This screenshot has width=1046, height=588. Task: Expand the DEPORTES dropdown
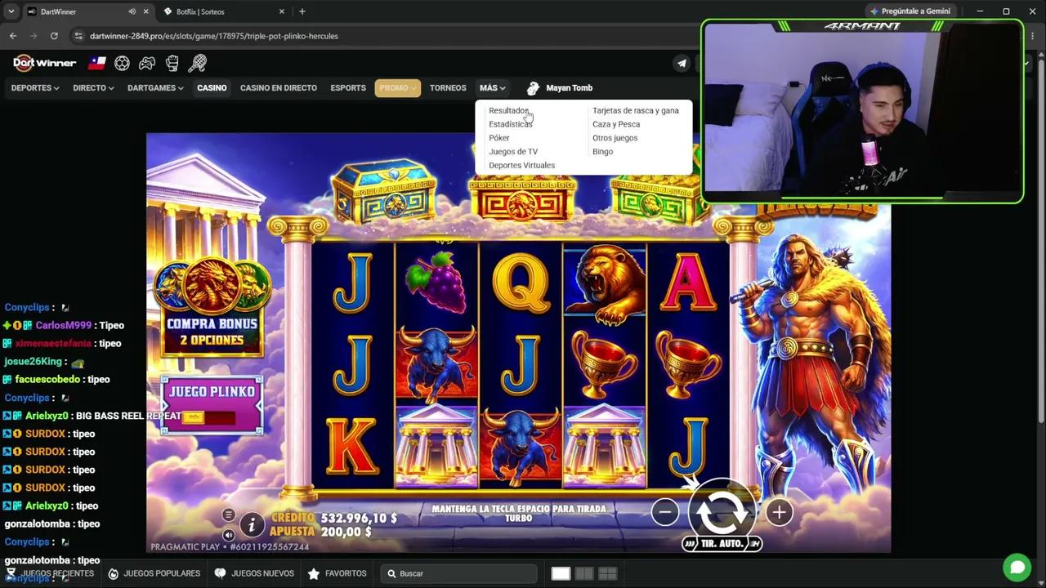(x=35, y=87)
